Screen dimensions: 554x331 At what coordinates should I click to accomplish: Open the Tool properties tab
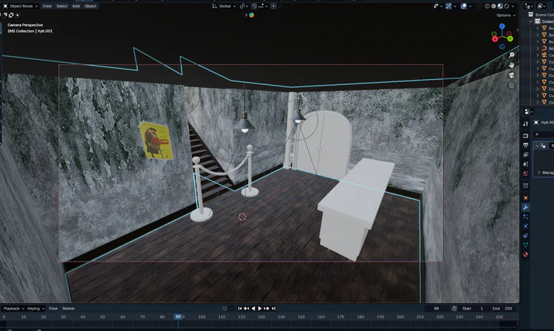tap(526, 123)
